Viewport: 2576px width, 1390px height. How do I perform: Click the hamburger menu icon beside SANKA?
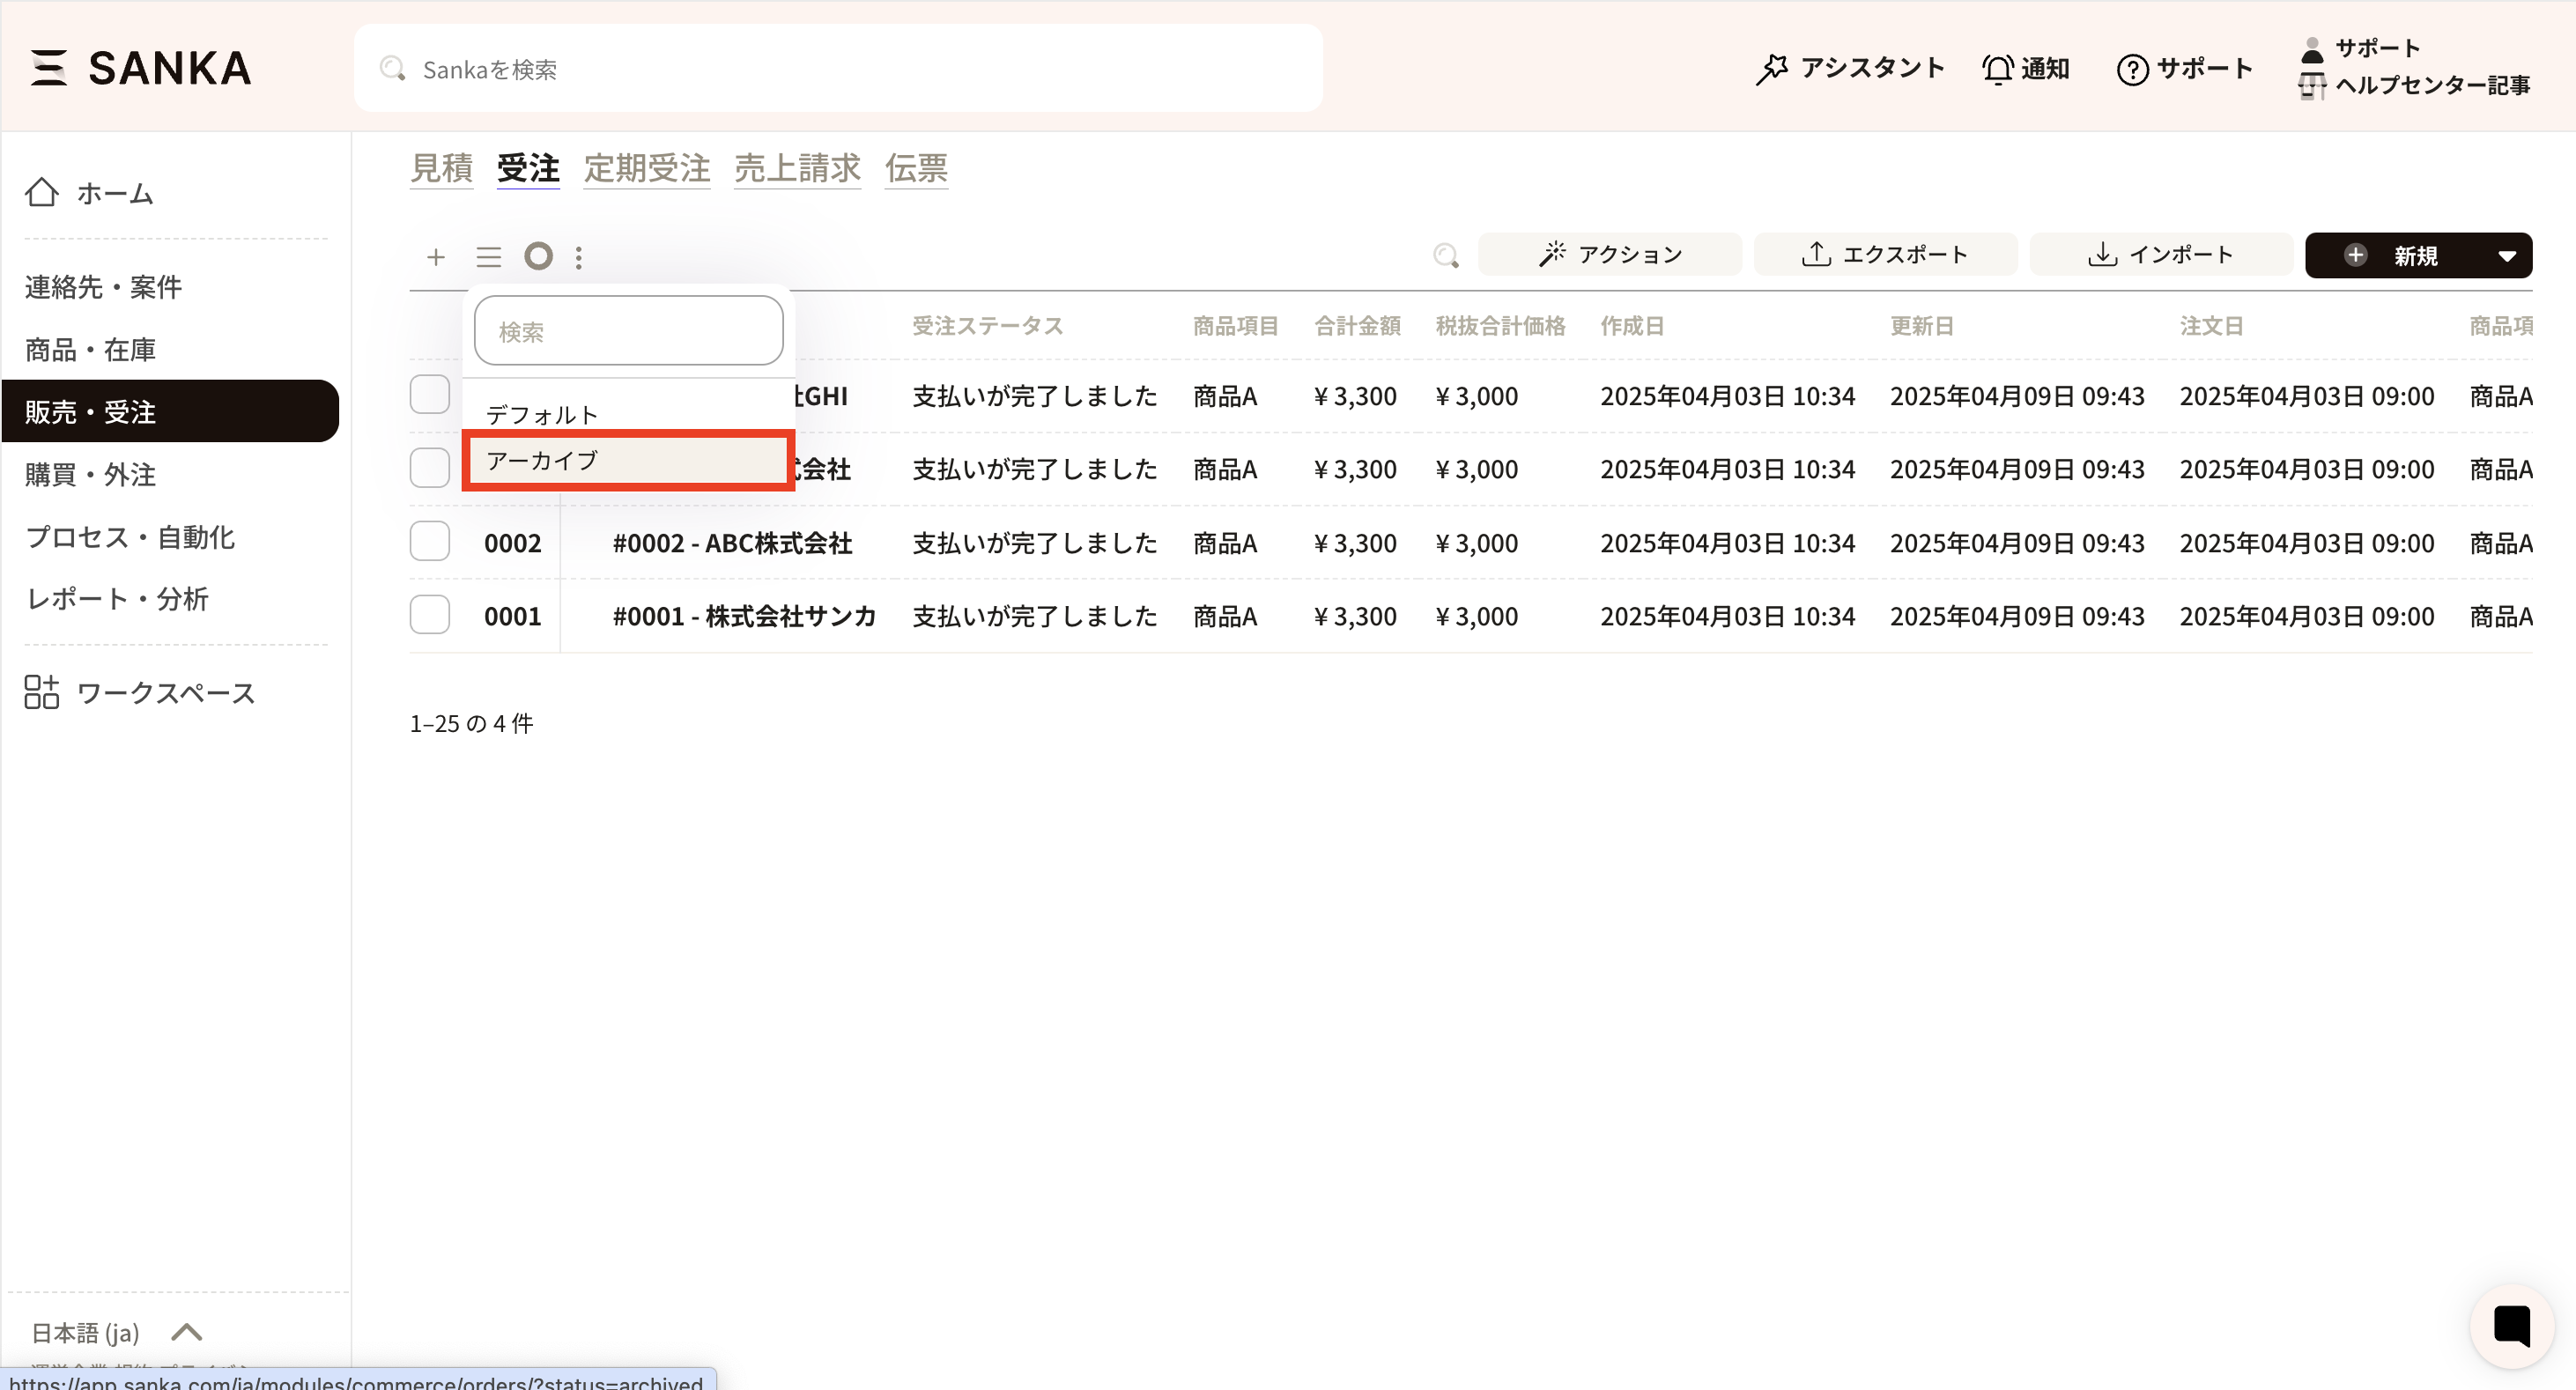pyautogui.click(x=48, y=68)
